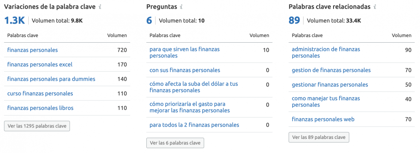This screenshot has height=153, width=420.
Task: Open question about 'suba del dólar'
Action: (194, 87)
